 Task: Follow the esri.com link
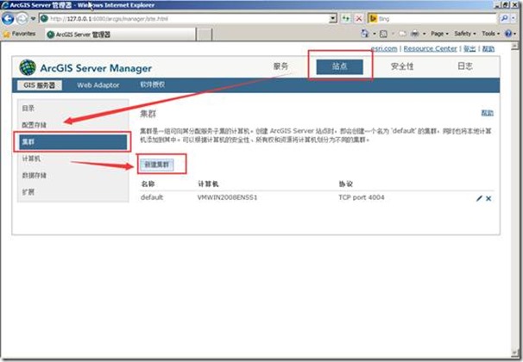384,48
